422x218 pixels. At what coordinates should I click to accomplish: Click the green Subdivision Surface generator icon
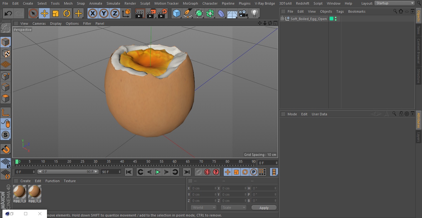pos(199,13)
